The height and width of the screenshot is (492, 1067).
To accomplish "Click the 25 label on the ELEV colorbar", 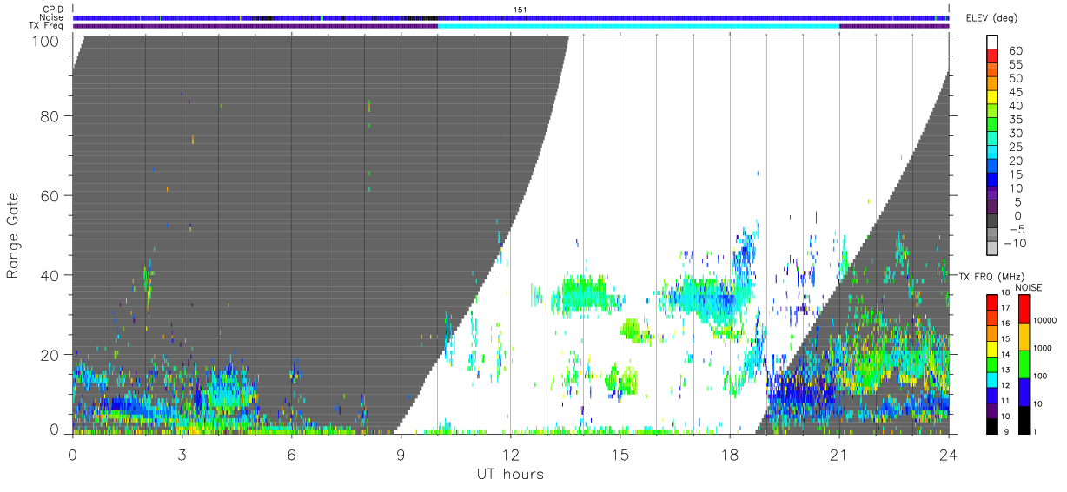I will (1014, 148).
